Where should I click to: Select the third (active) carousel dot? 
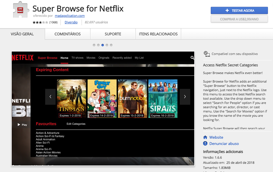point(102,45)
